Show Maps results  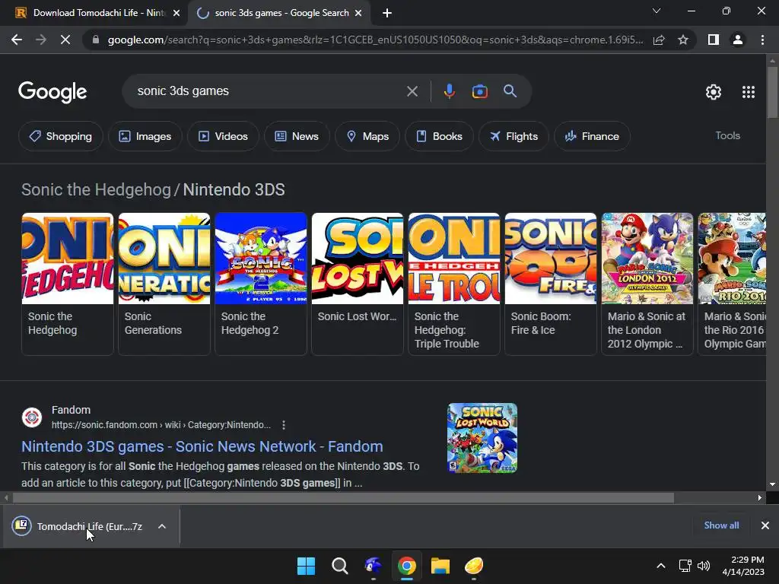[x=367, y=136]
